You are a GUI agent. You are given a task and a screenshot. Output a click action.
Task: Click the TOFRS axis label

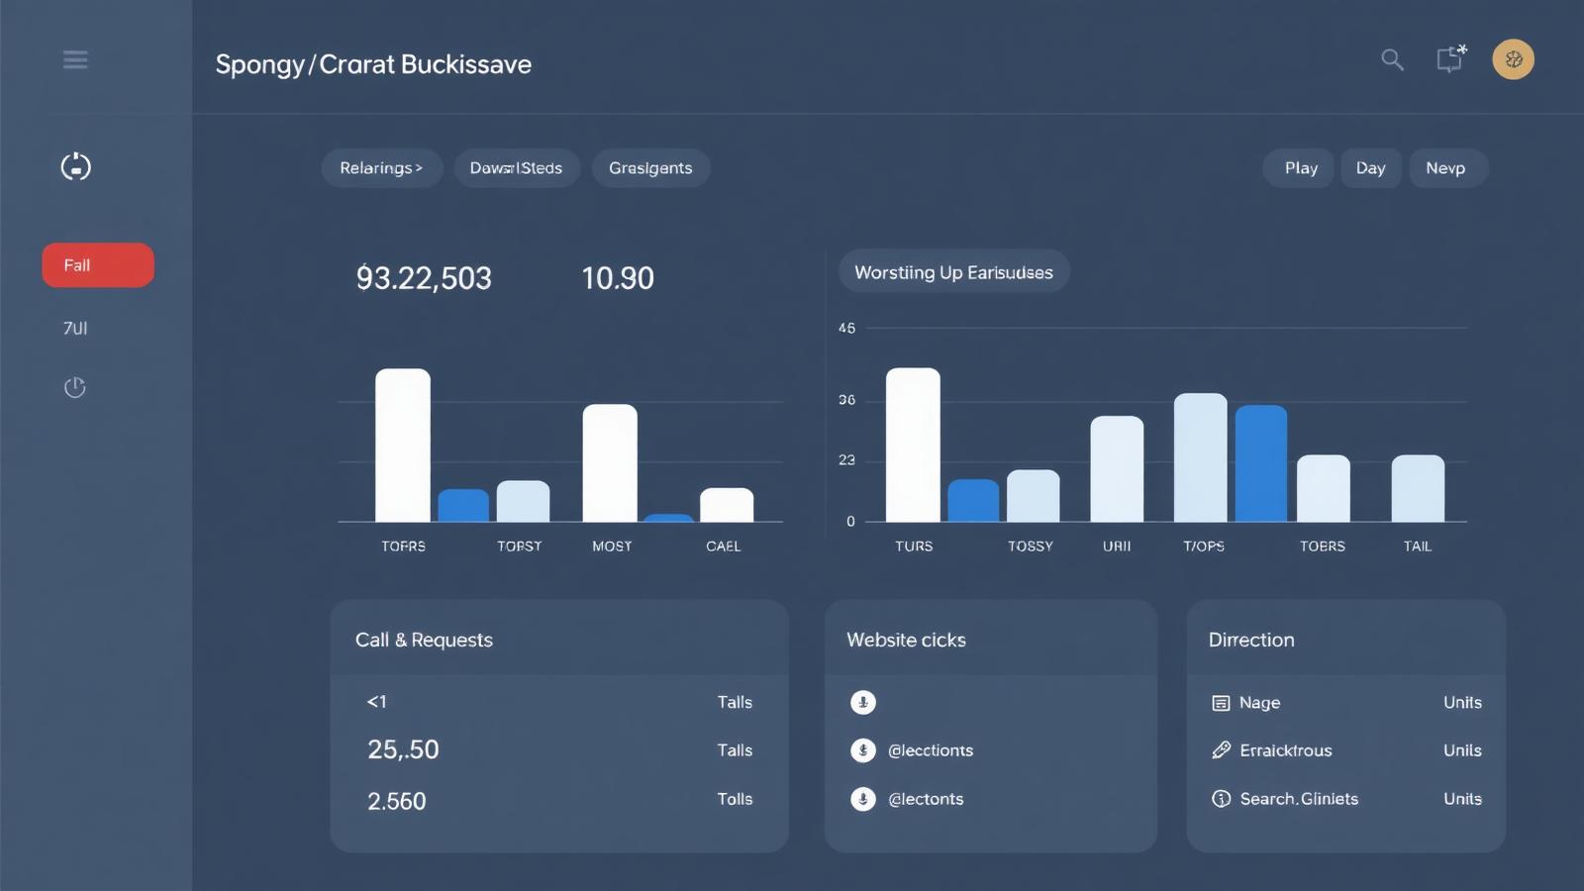(x=403, y=546)
